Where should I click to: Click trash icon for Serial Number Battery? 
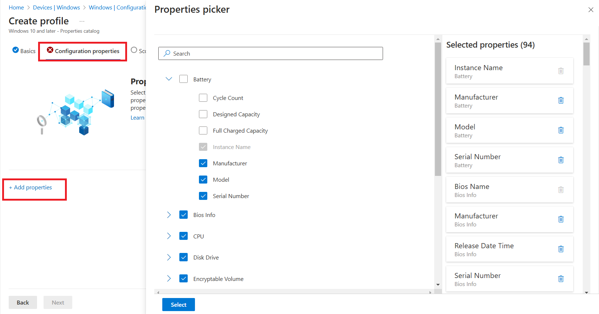(561, 160)
